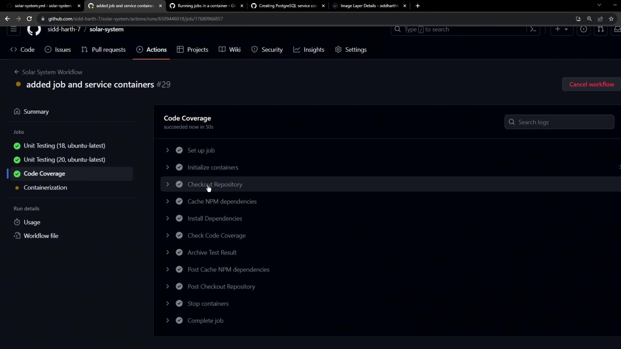Screen dimensions: 621x349
Task: Open the create new plus dropdown
Action: pyautogui.click(x=561, y=29)
